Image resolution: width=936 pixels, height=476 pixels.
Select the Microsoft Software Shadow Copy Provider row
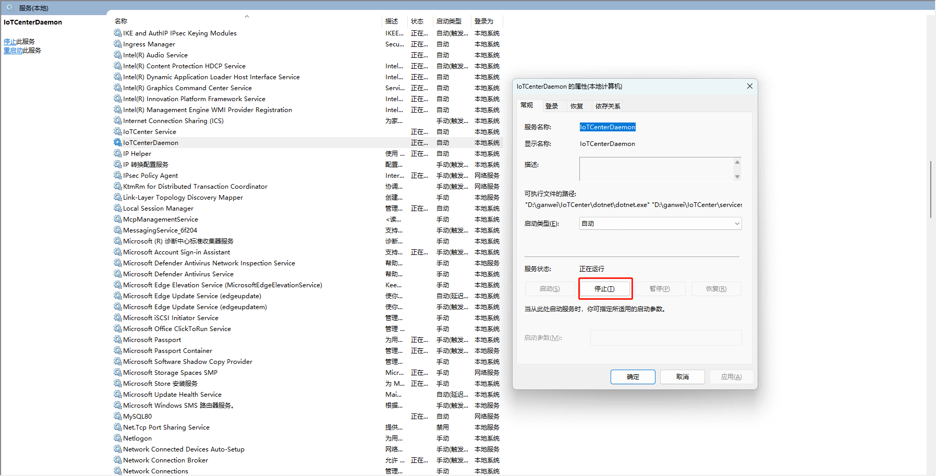308,361
